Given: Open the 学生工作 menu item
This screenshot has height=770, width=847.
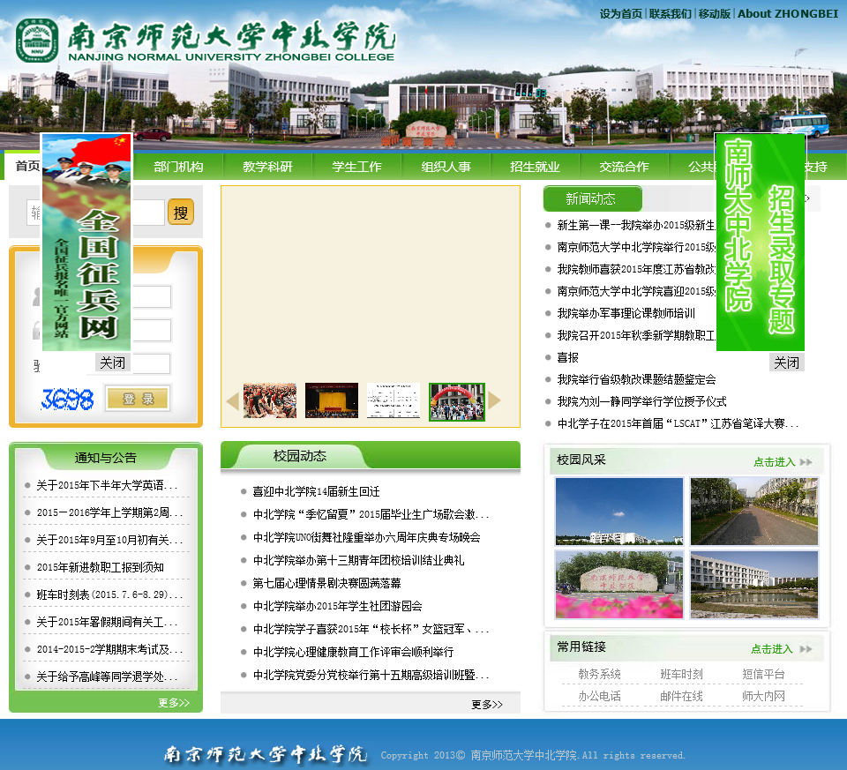Looking at the screenshot, I should tap(356, 167).
